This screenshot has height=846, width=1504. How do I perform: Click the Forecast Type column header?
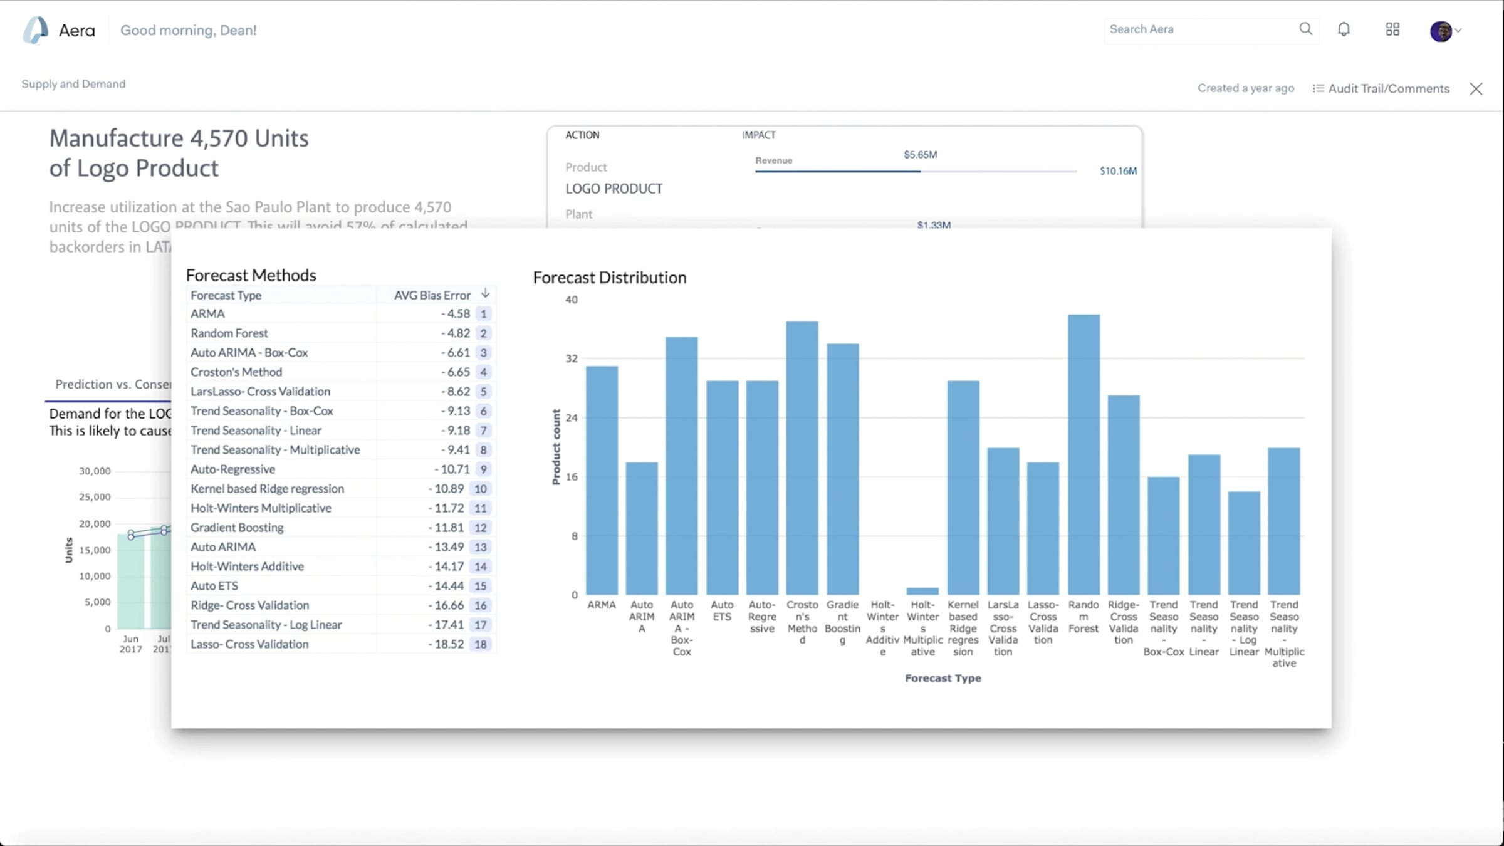(226, 295)
